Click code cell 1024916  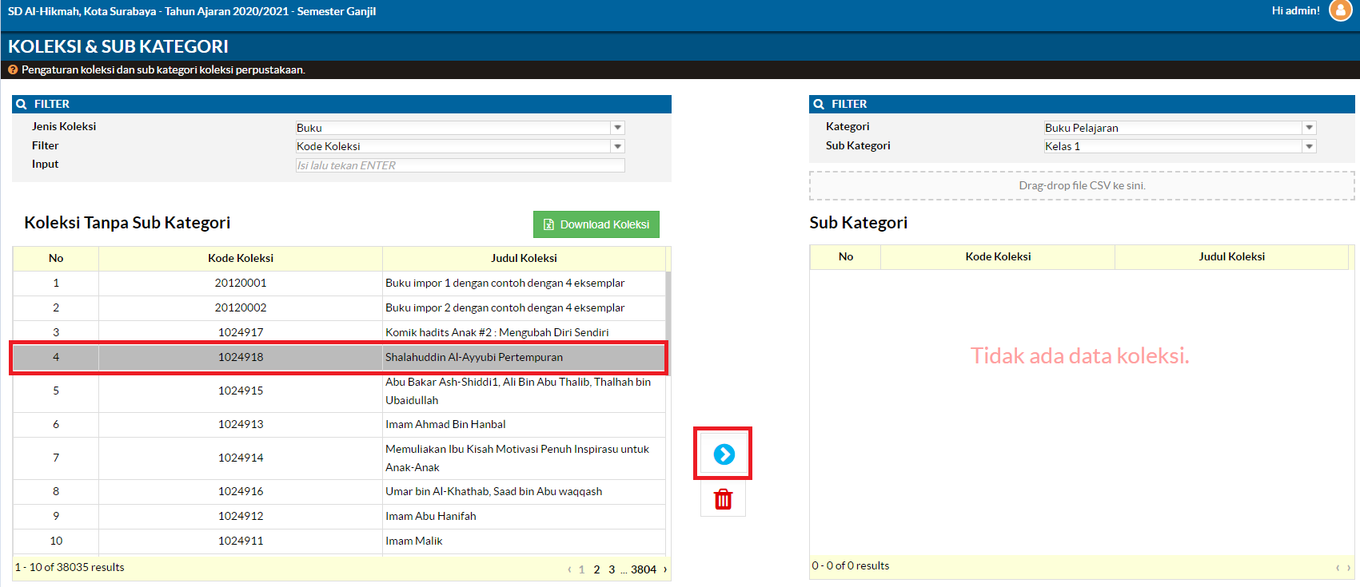click(241, 491)
